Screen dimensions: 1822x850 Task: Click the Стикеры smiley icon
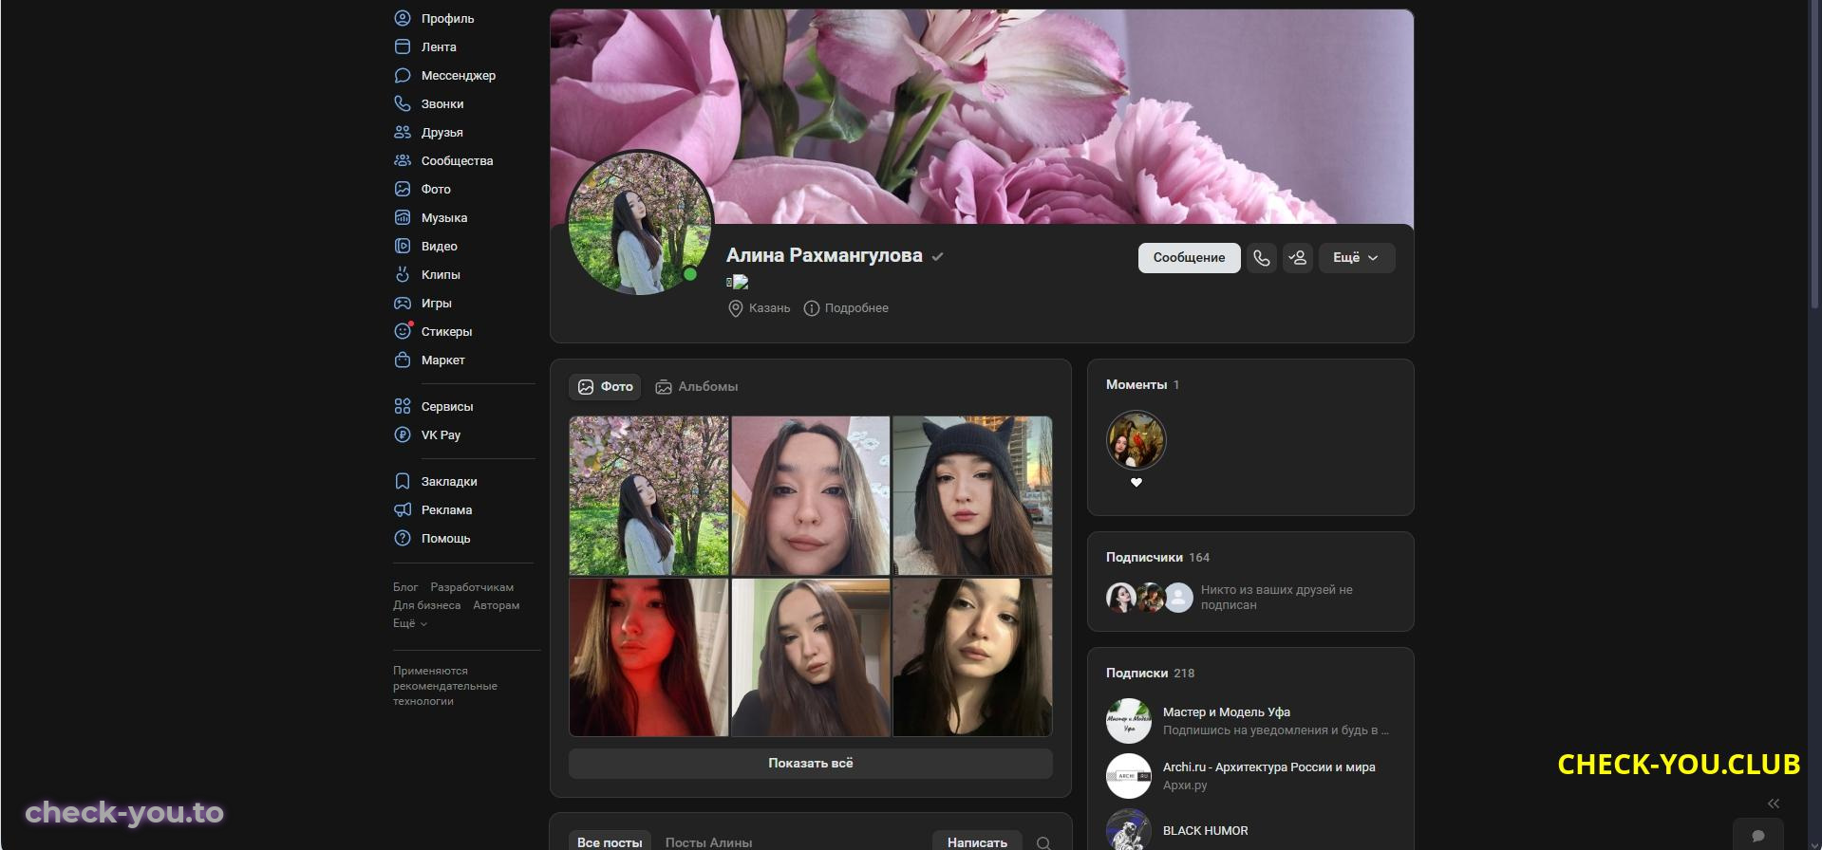tap(403, 331)
